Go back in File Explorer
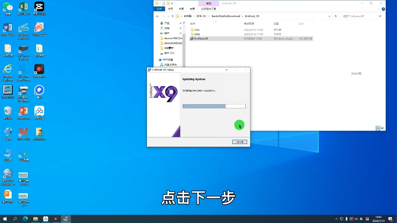This screenshot has width=397, height=223. (x=157, y=16)
